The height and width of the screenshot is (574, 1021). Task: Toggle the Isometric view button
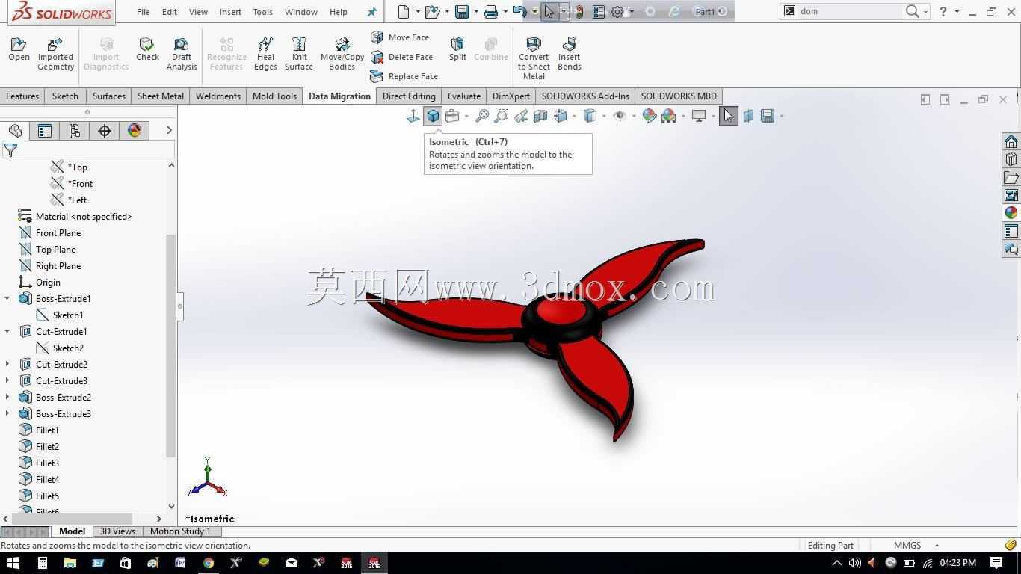coord(433,116)
